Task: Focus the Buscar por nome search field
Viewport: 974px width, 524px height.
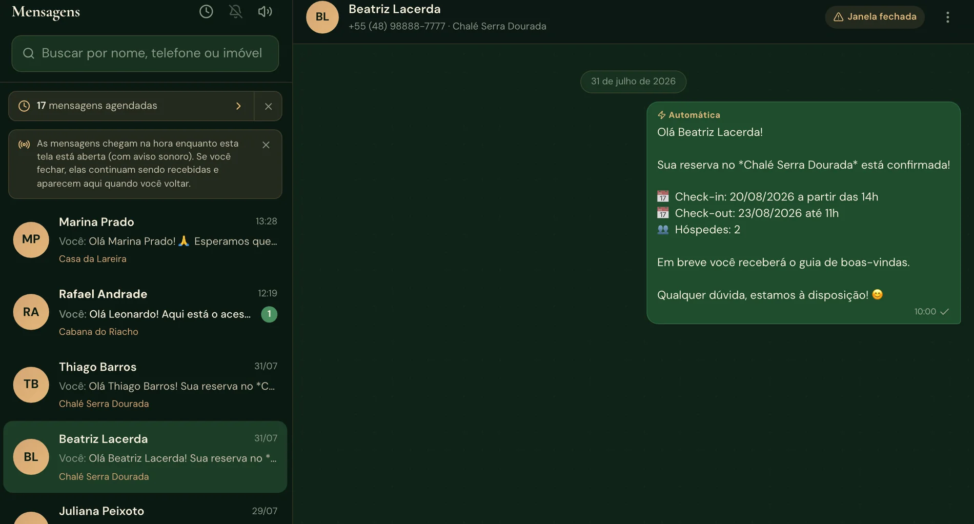Action: pos(145,53)
